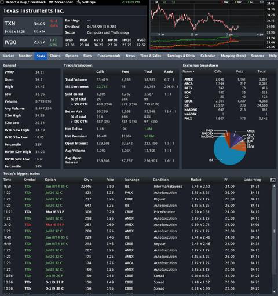Click the CBOE row in Exchange breakdown
Viewport: 278px width, 296px height.
226,101
